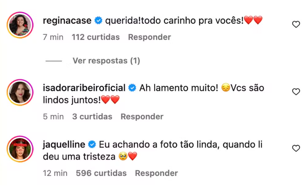The height and width of the screenshot is (188, 308).
Task: Expand 'Ver respostas (1)' replies
Action: 106,61
